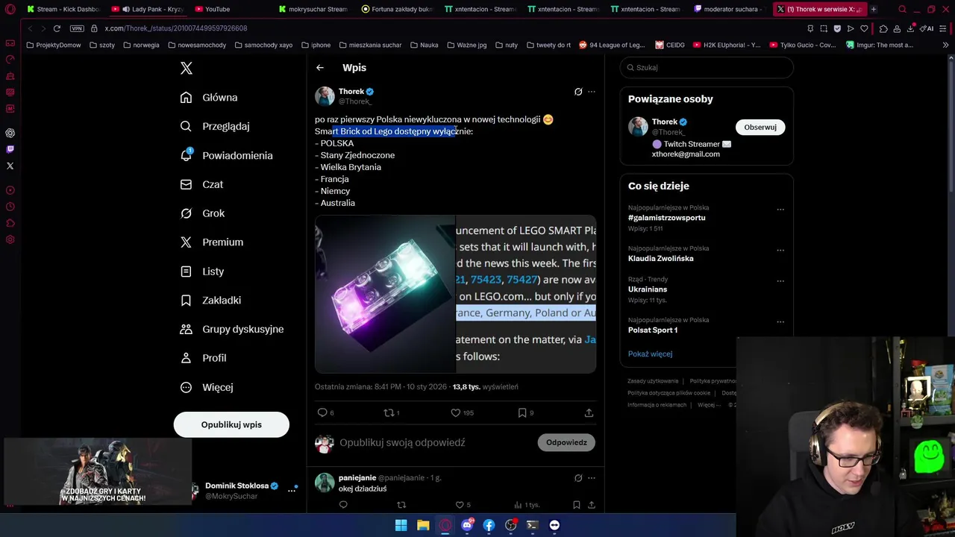Open Zakładki bookmarks in X
The image size is (955, 537).
pyautogui.click(x=210, y=300)
